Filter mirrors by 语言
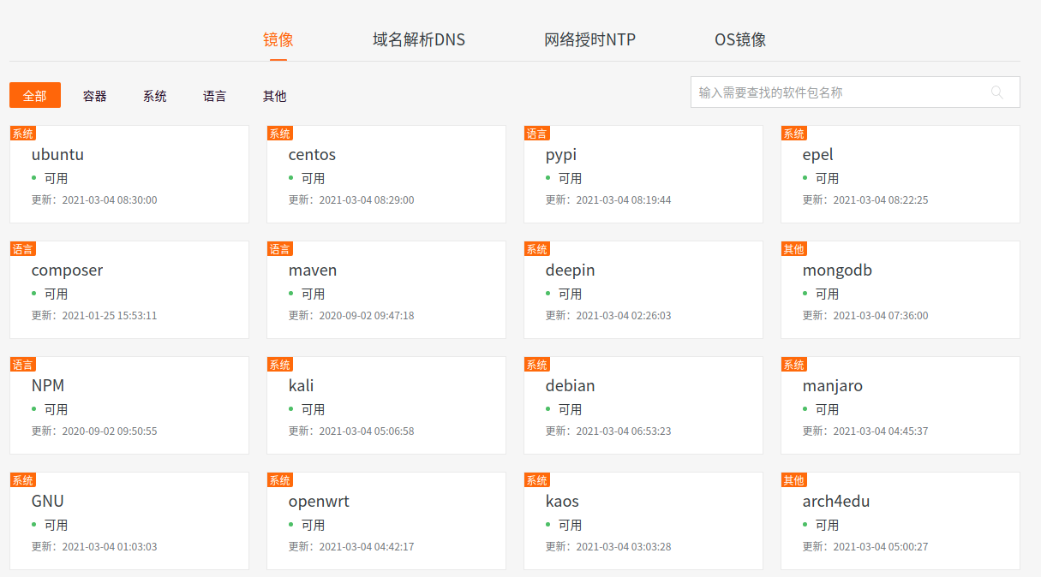 215,96
